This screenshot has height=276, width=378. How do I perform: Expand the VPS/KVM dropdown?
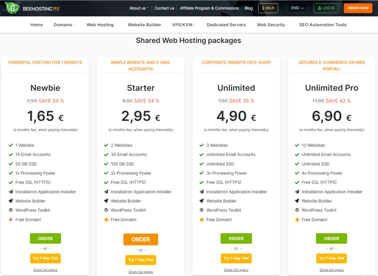(x=183, y=24)
